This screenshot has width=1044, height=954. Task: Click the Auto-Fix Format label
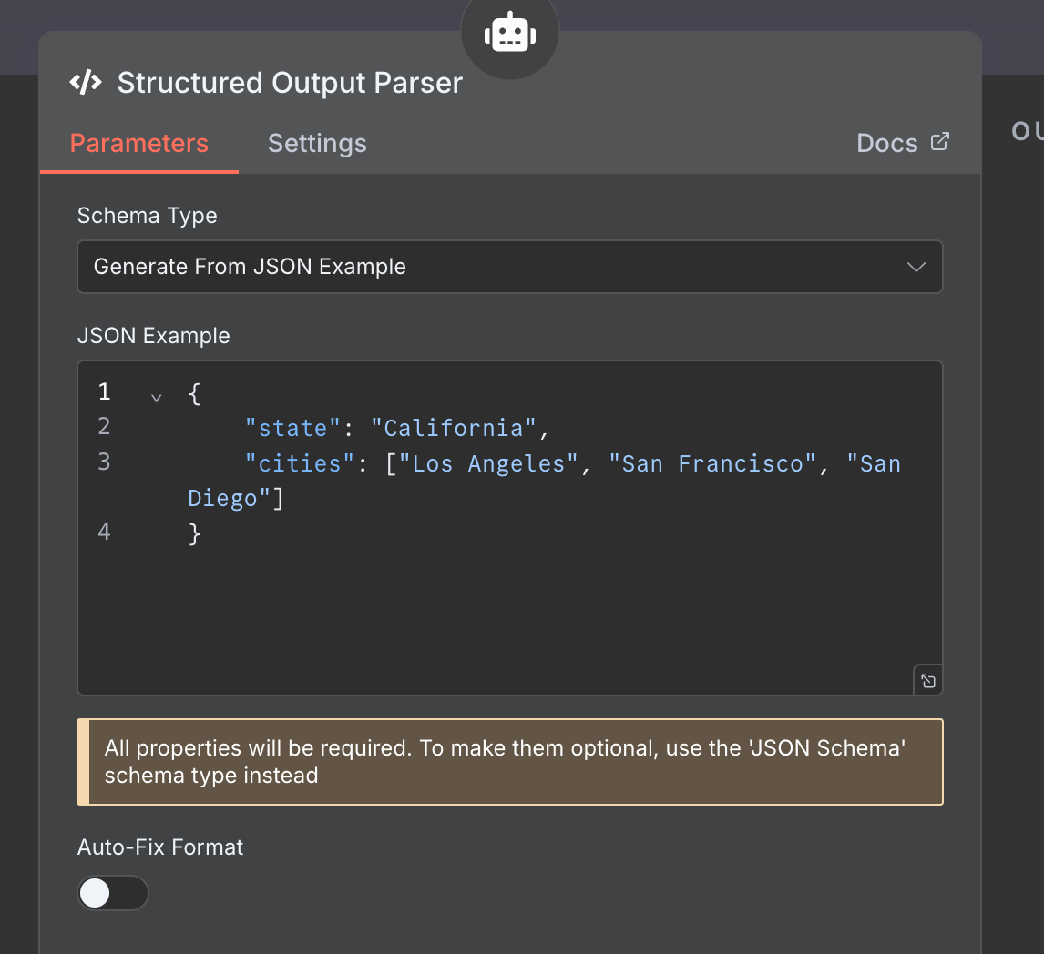160,847
